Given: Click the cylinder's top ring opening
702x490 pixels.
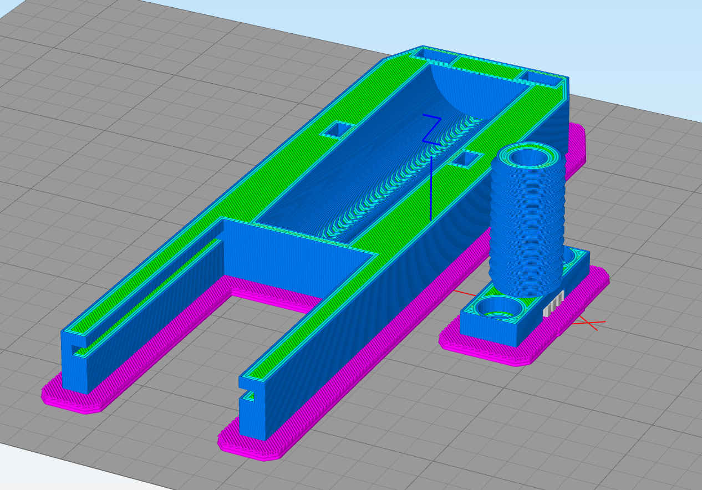Looking at the screenshot, I should (527, 156).
